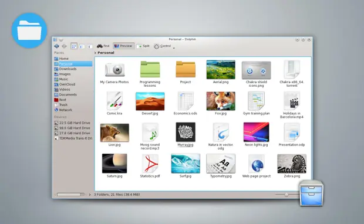Go forward using the forward arrow
This screenshot has height=224, width=364.
64,46
